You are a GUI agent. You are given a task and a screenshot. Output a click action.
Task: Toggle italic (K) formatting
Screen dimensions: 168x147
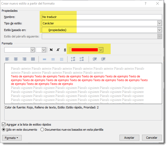[x=58, y=50]
